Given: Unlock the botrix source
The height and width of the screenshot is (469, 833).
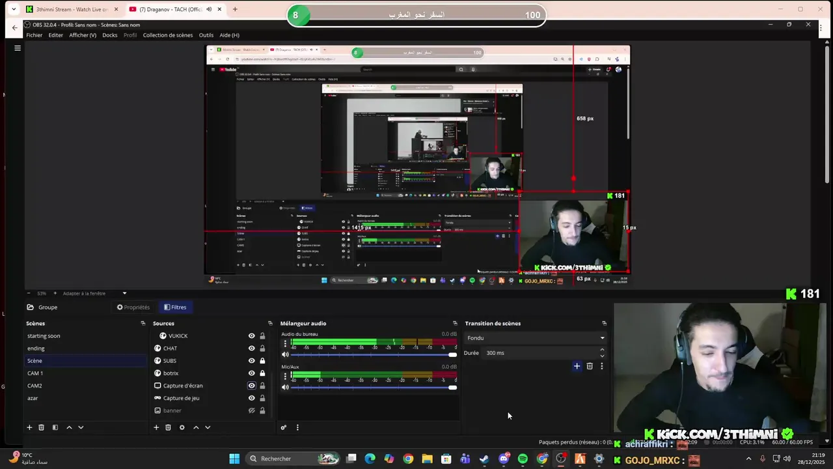Looking at the screenshot, I should pos(262,373).
